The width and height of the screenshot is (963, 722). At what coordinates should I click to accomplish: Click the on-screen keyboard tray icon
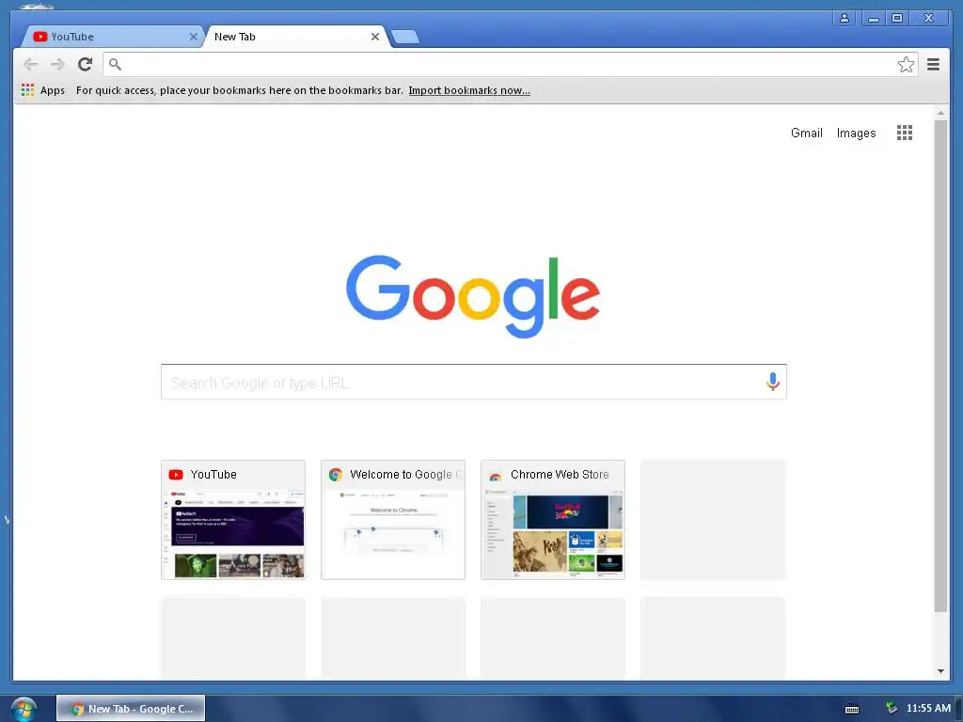852,709
